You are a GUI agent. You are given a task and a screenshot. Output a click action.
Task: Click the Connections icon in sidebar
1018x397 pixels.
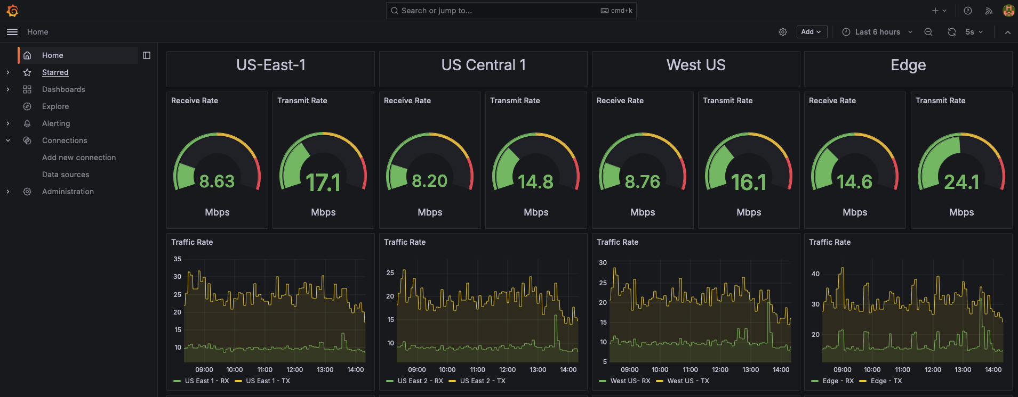27,140
